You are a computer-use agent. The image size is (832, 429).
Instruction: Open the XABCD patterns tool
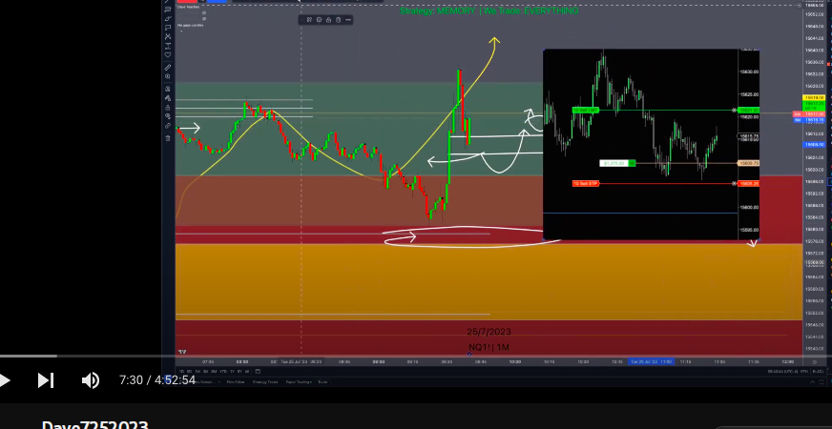tap(168, 36)
